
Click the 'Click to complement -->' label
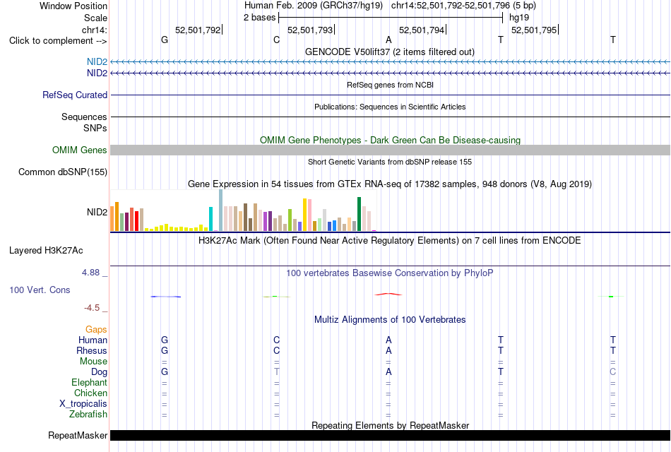[58, 41]
